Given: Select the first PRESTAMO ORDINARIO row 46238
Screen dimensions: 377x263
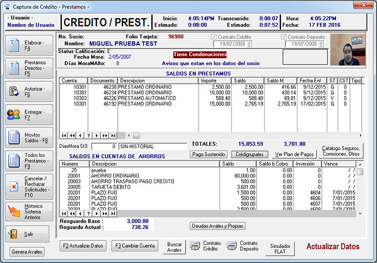Looking at the screenshot, I should (x=152, y=87).
